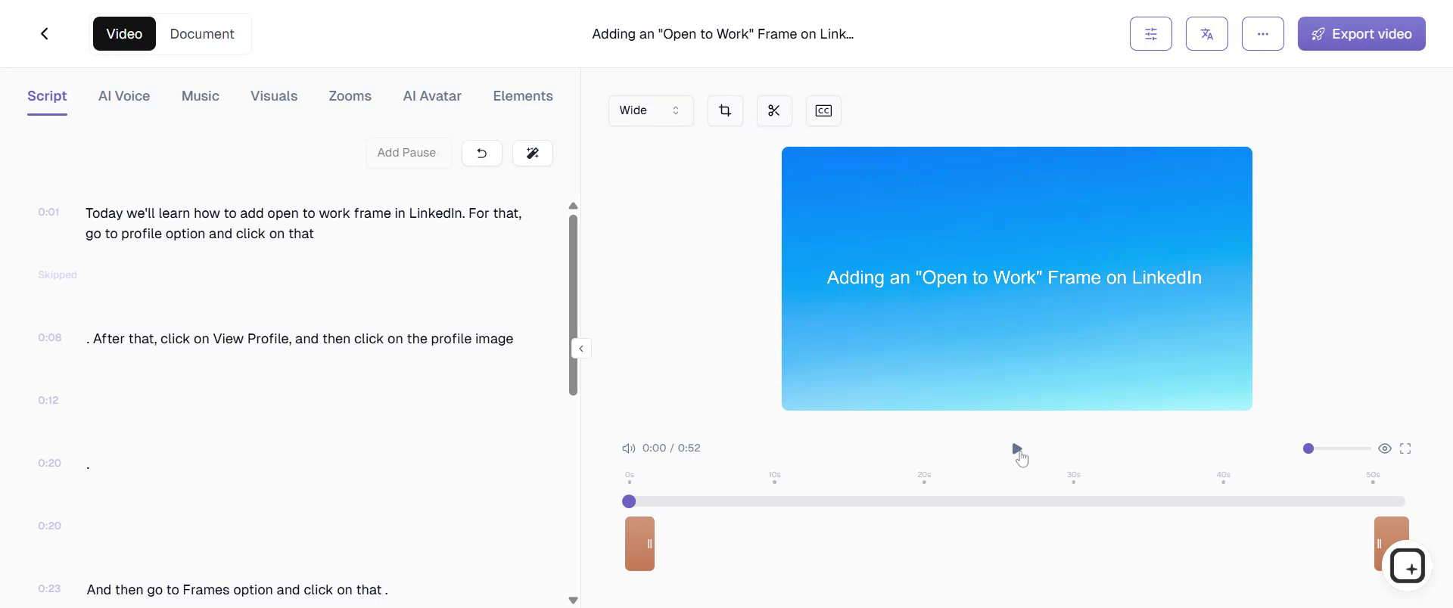
Task: Open the settings sliders icon
Action: pyautogui.click(x=1151, y=34)
